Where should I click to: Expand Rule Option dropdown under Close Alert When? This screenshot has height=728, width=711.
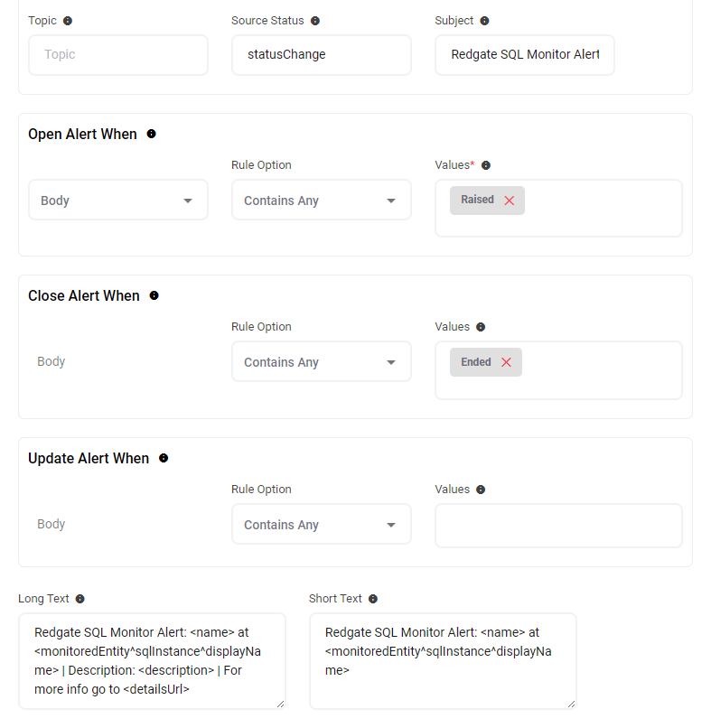321,362
